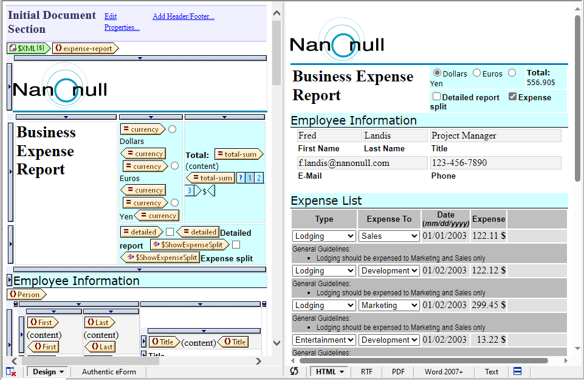Image resolution: width=584 pixels, height=381 pixels.
Task: Click the f.landis@nanonull.com email field
Action: pos(362,163)
